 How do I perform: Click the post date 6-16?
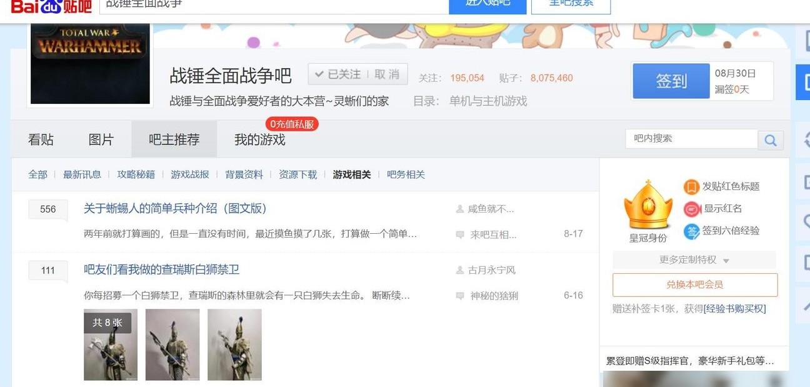[573, 295]
